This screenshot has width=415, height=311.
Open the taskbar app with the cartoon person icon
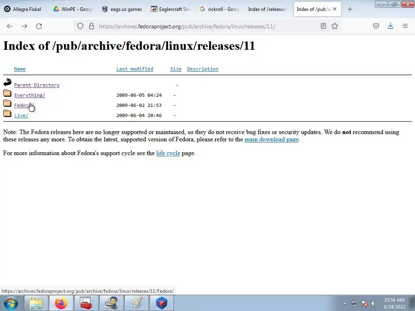[111, 303]
